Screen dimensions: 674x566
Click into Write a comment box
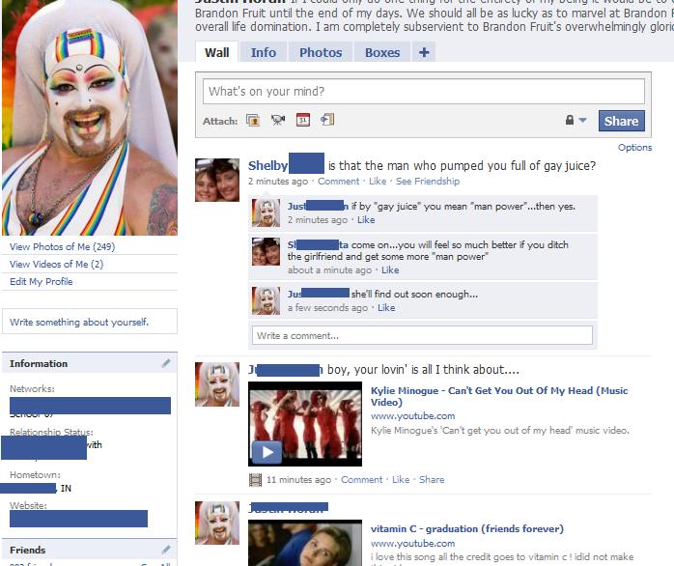pos(422,335)
